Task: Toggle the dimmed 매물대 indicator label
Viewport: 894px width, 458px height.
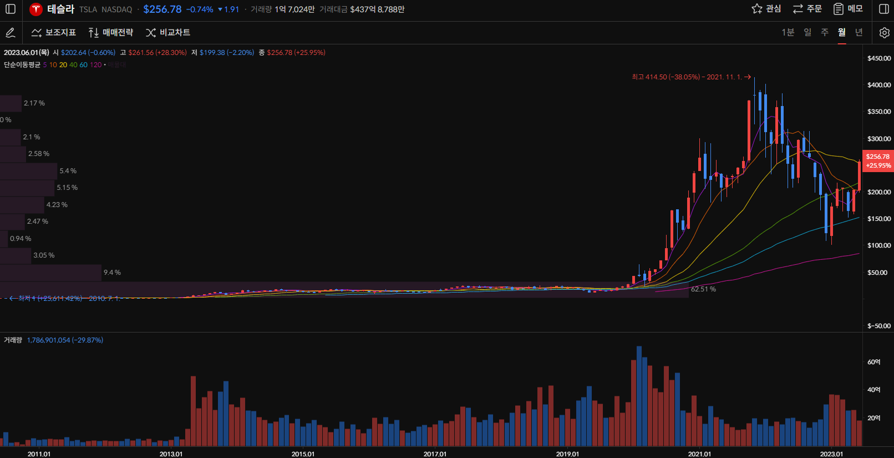Action: (117, 65)
